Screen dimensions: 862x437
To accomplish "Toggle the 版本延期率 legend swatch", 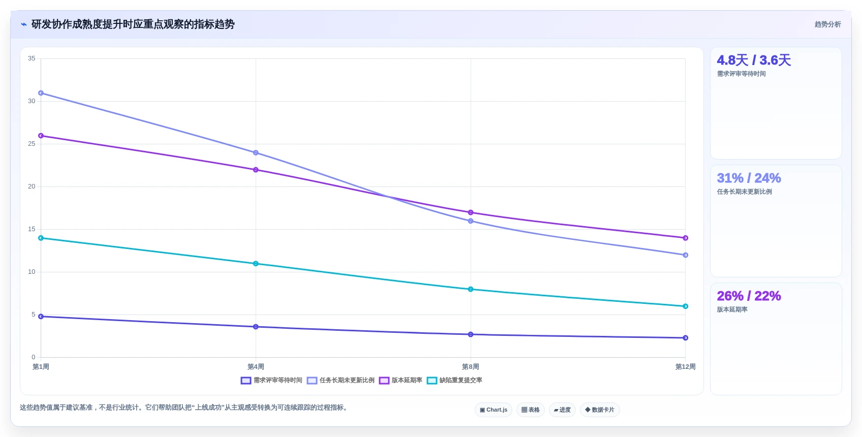I will (x=384, y=381).
